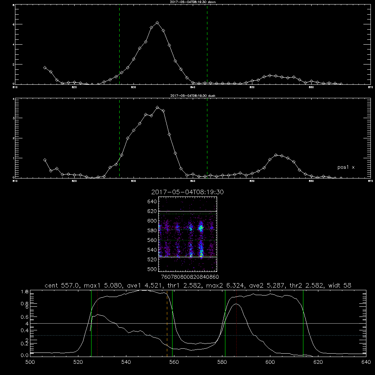The image size is (375, 375).
Task: Click the green dashed line near 828 in dawn plot
Action: (119, 45)
